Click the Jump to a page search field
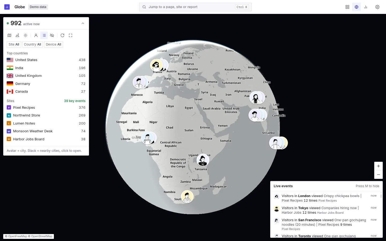This screenshot has width=386, height=241. pos(195,7)
